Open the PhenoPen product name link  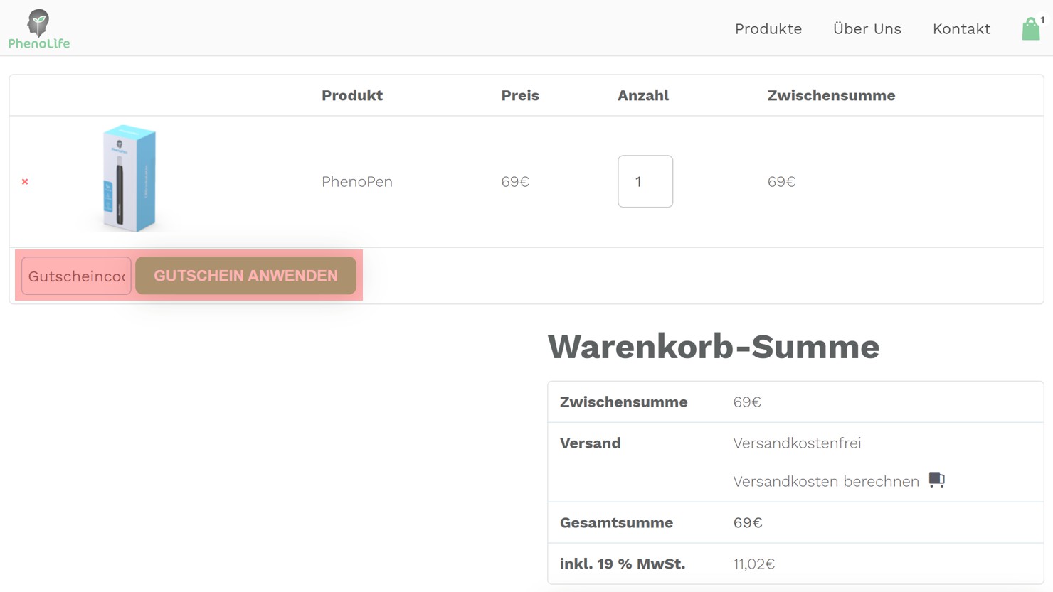pyautogui.click(x=356, y=182)
